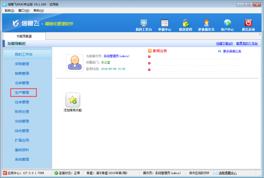This screenshot has height=178, width=264.
Task: Select 仓库管理 in navigation sidebar
Action: tap(22, 83)
